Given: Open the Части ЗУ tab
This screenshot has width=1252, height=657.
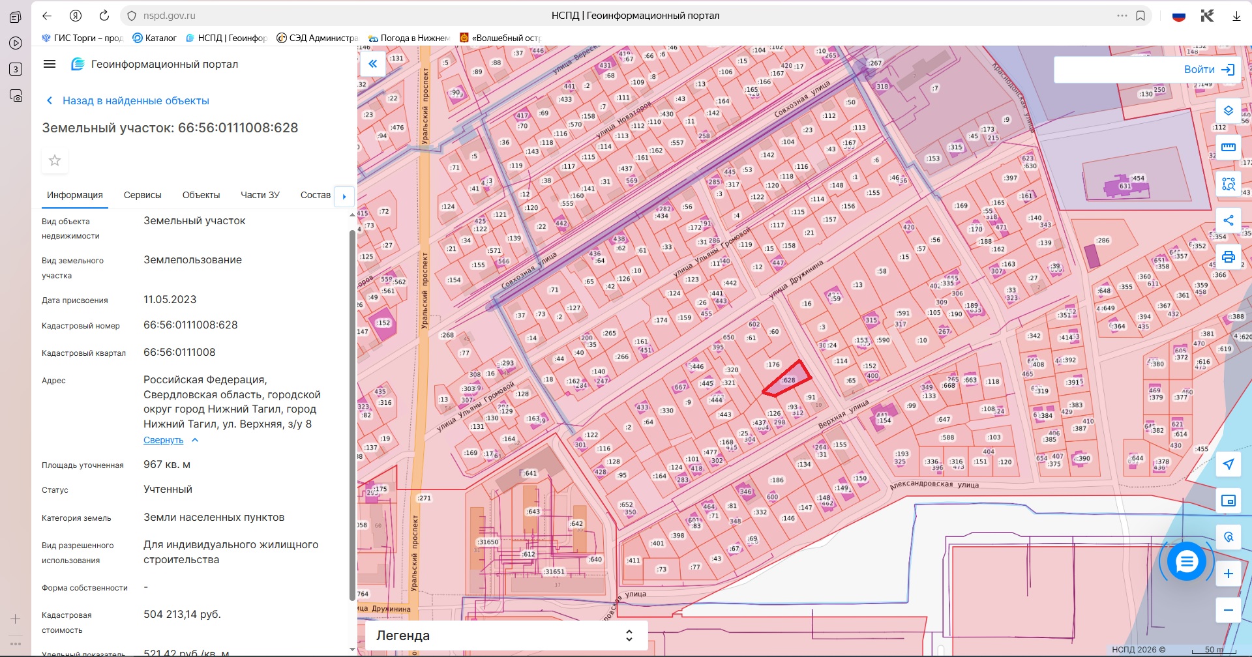Looking at the screenshot, I should click(x=260, y=195).
